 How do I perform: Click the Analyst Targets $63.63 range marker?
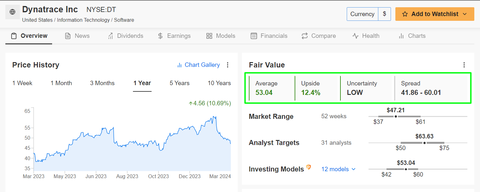pyautogui.click(x=424, y=143)
